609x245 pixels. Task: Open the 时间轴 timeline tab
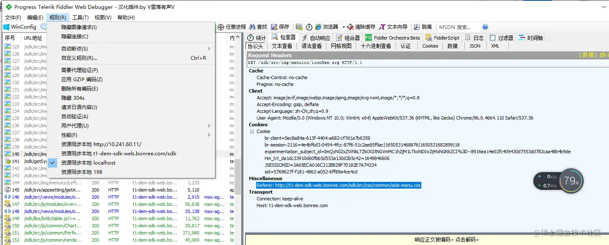point(531,38)
